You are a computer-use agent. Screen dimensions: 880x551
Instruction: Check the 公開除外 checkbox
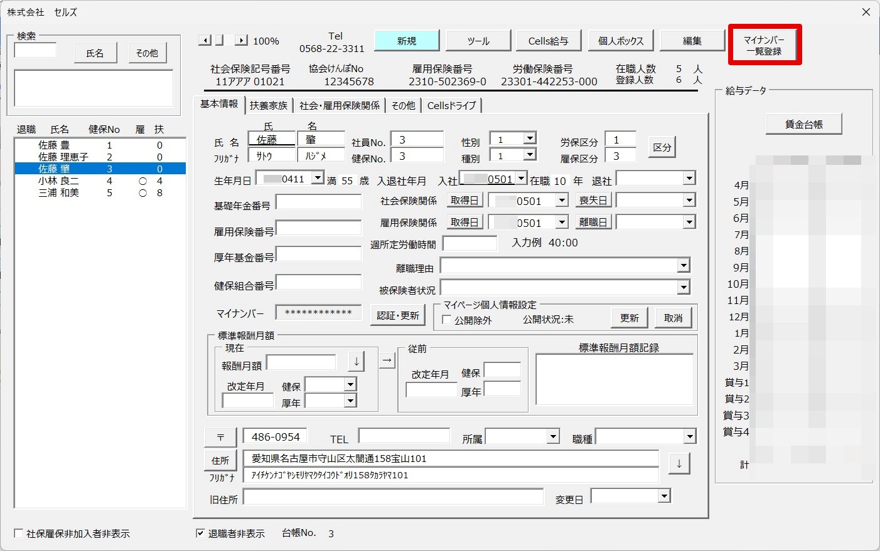(x=447, y=320)
